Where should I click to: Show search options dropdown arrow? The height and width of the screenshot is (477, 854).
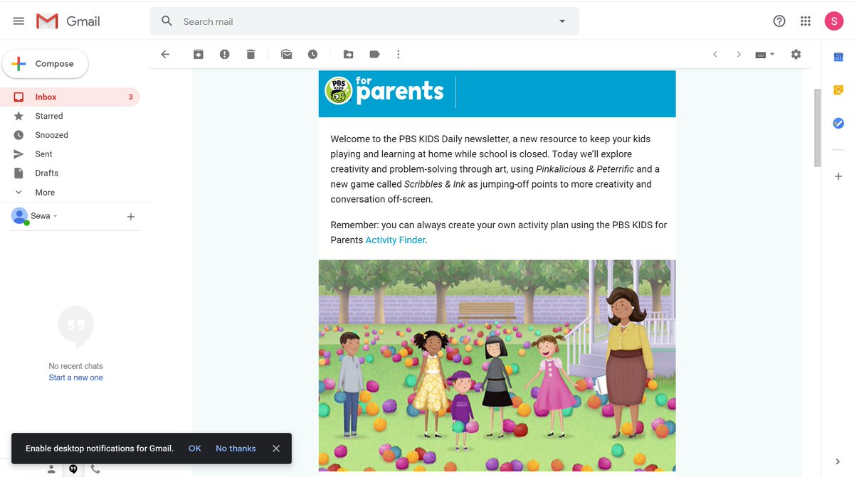tap(562, 21)
